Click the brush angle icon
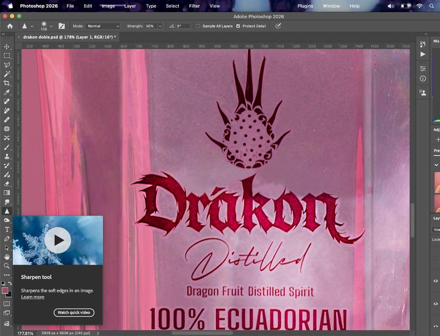This screenshot has width=440, height=336. pyautogui.click(x=172, y=26)
